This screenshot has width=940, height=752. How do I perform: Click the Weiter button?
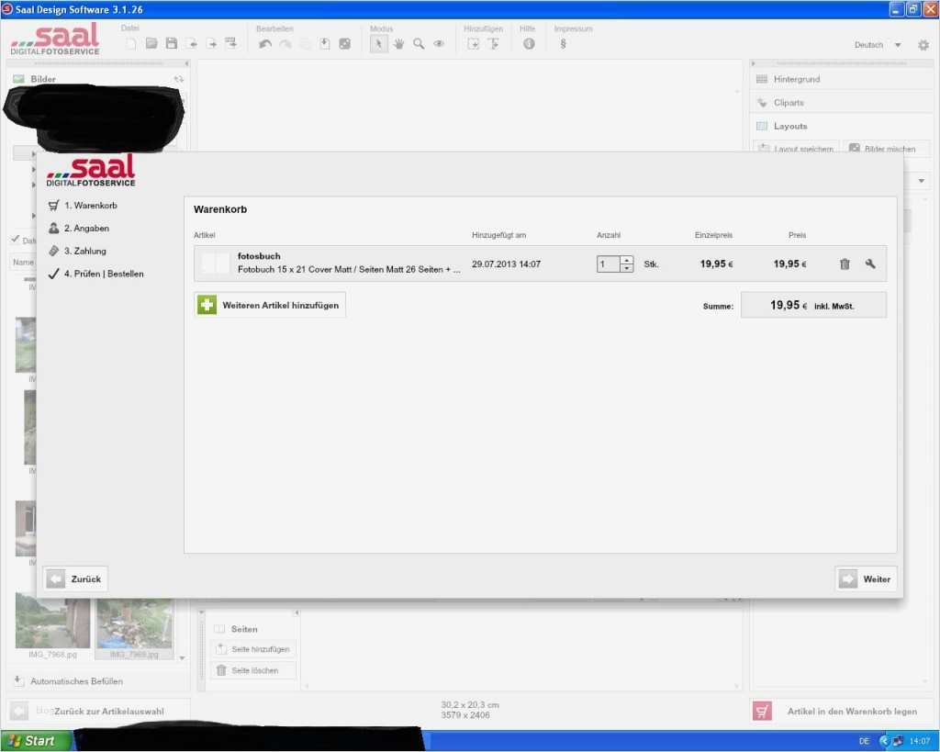866,578
